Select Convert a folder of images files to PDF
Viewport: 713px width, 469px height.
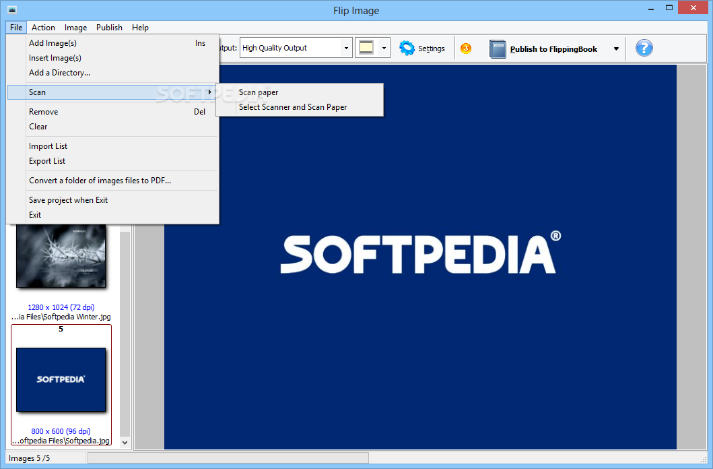pyautogui.click(x=112, y=181)
